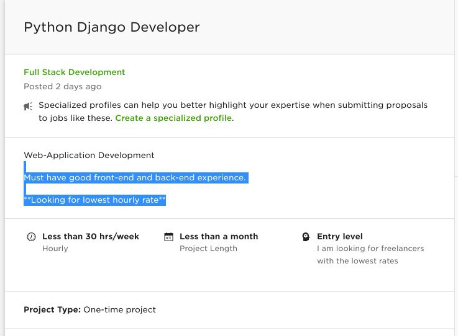Click the Project Type label

point(52,309)
